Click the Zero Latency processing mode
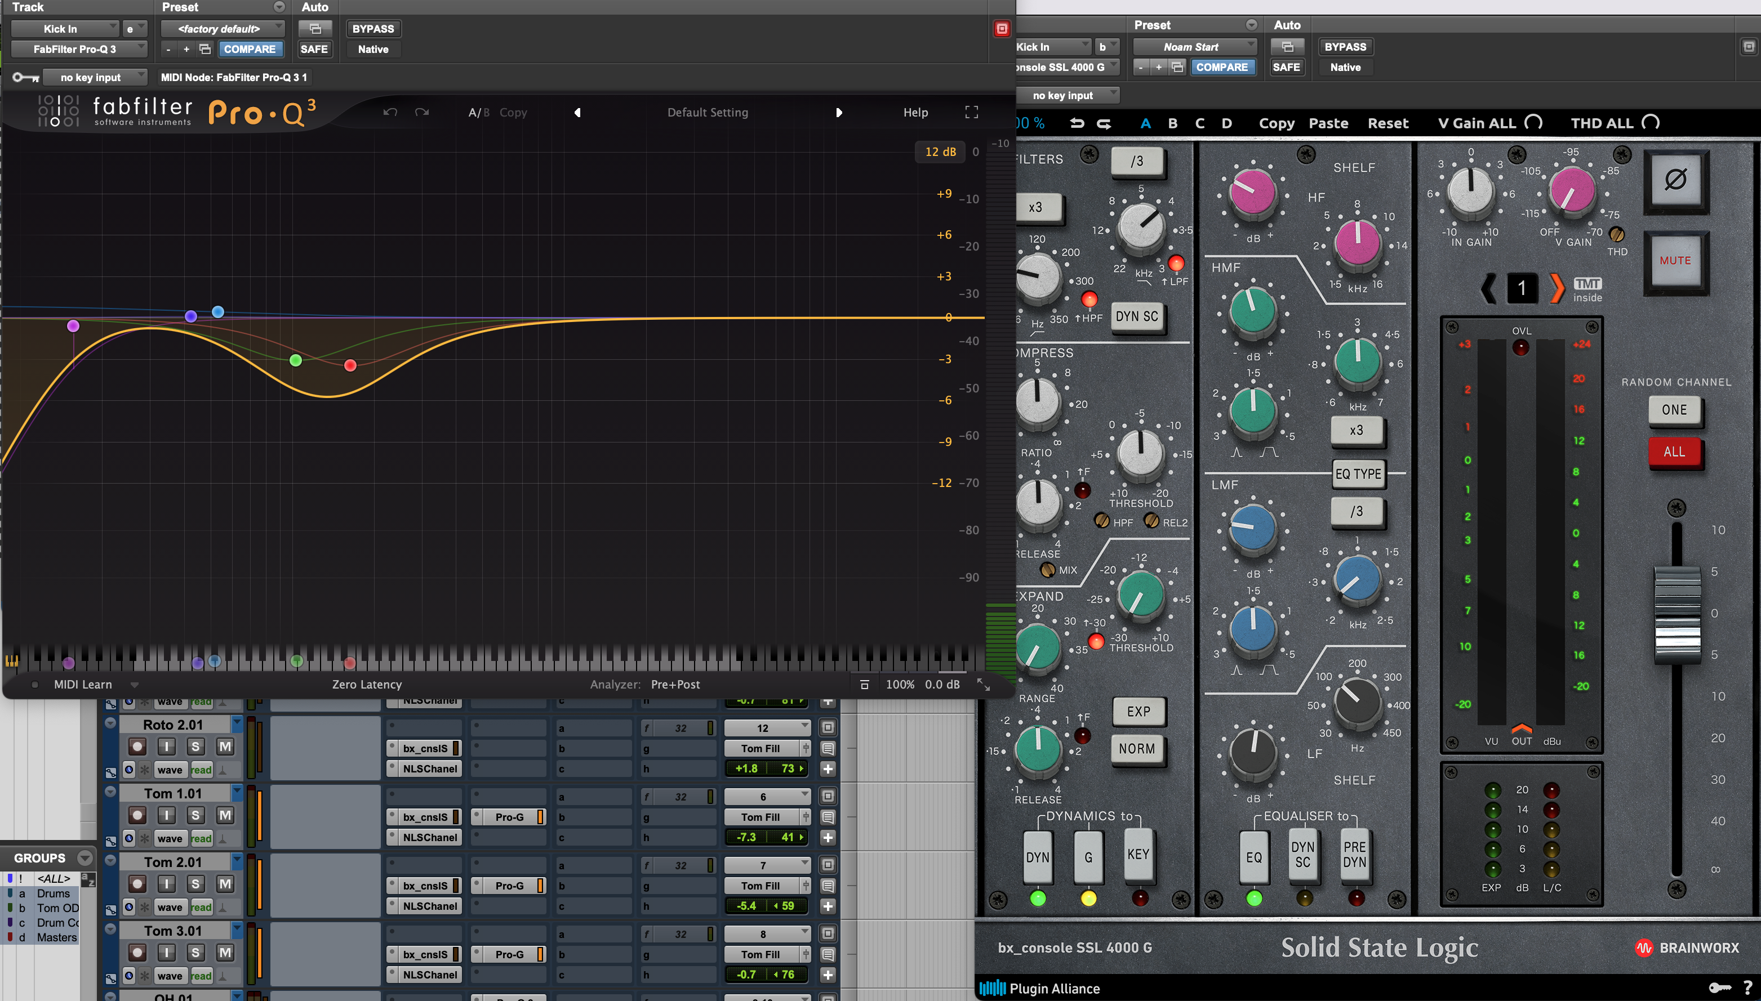 click(367, 685)
